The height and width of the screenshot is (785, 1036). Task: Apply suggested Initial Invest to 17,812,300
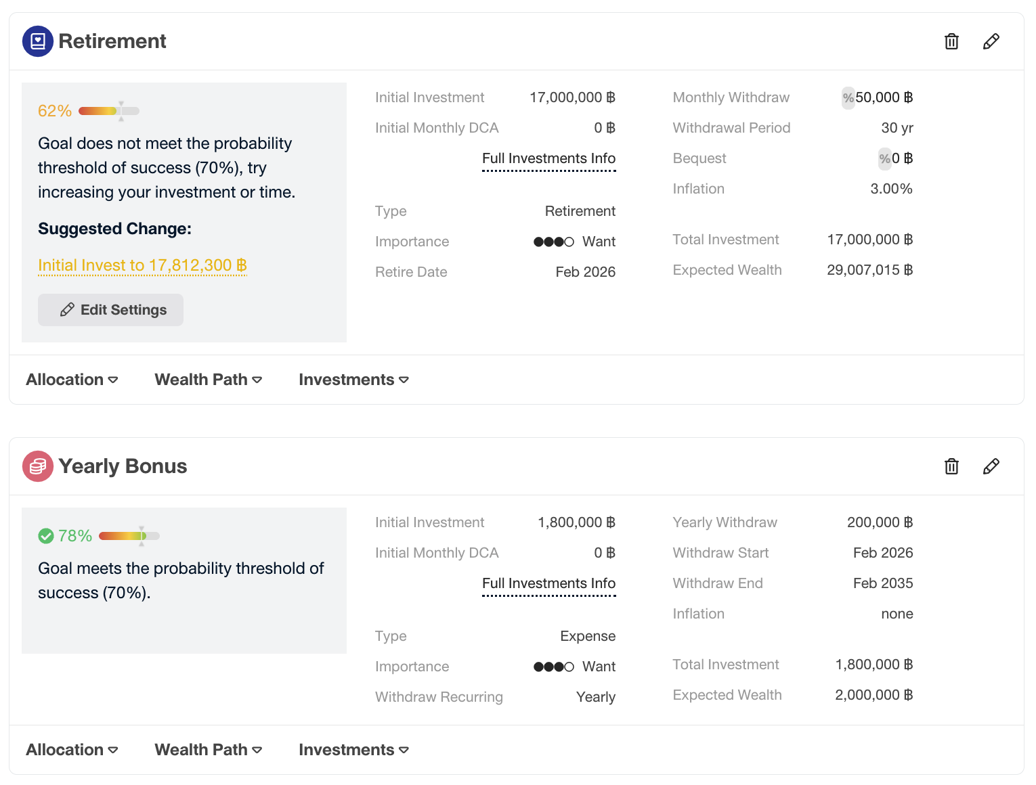(142, 265)
